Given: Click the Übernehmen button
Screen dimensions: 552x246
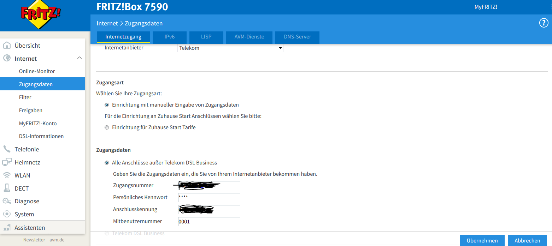Looking at the screenshot, I should pyautogui.click(x=482, y=240).
